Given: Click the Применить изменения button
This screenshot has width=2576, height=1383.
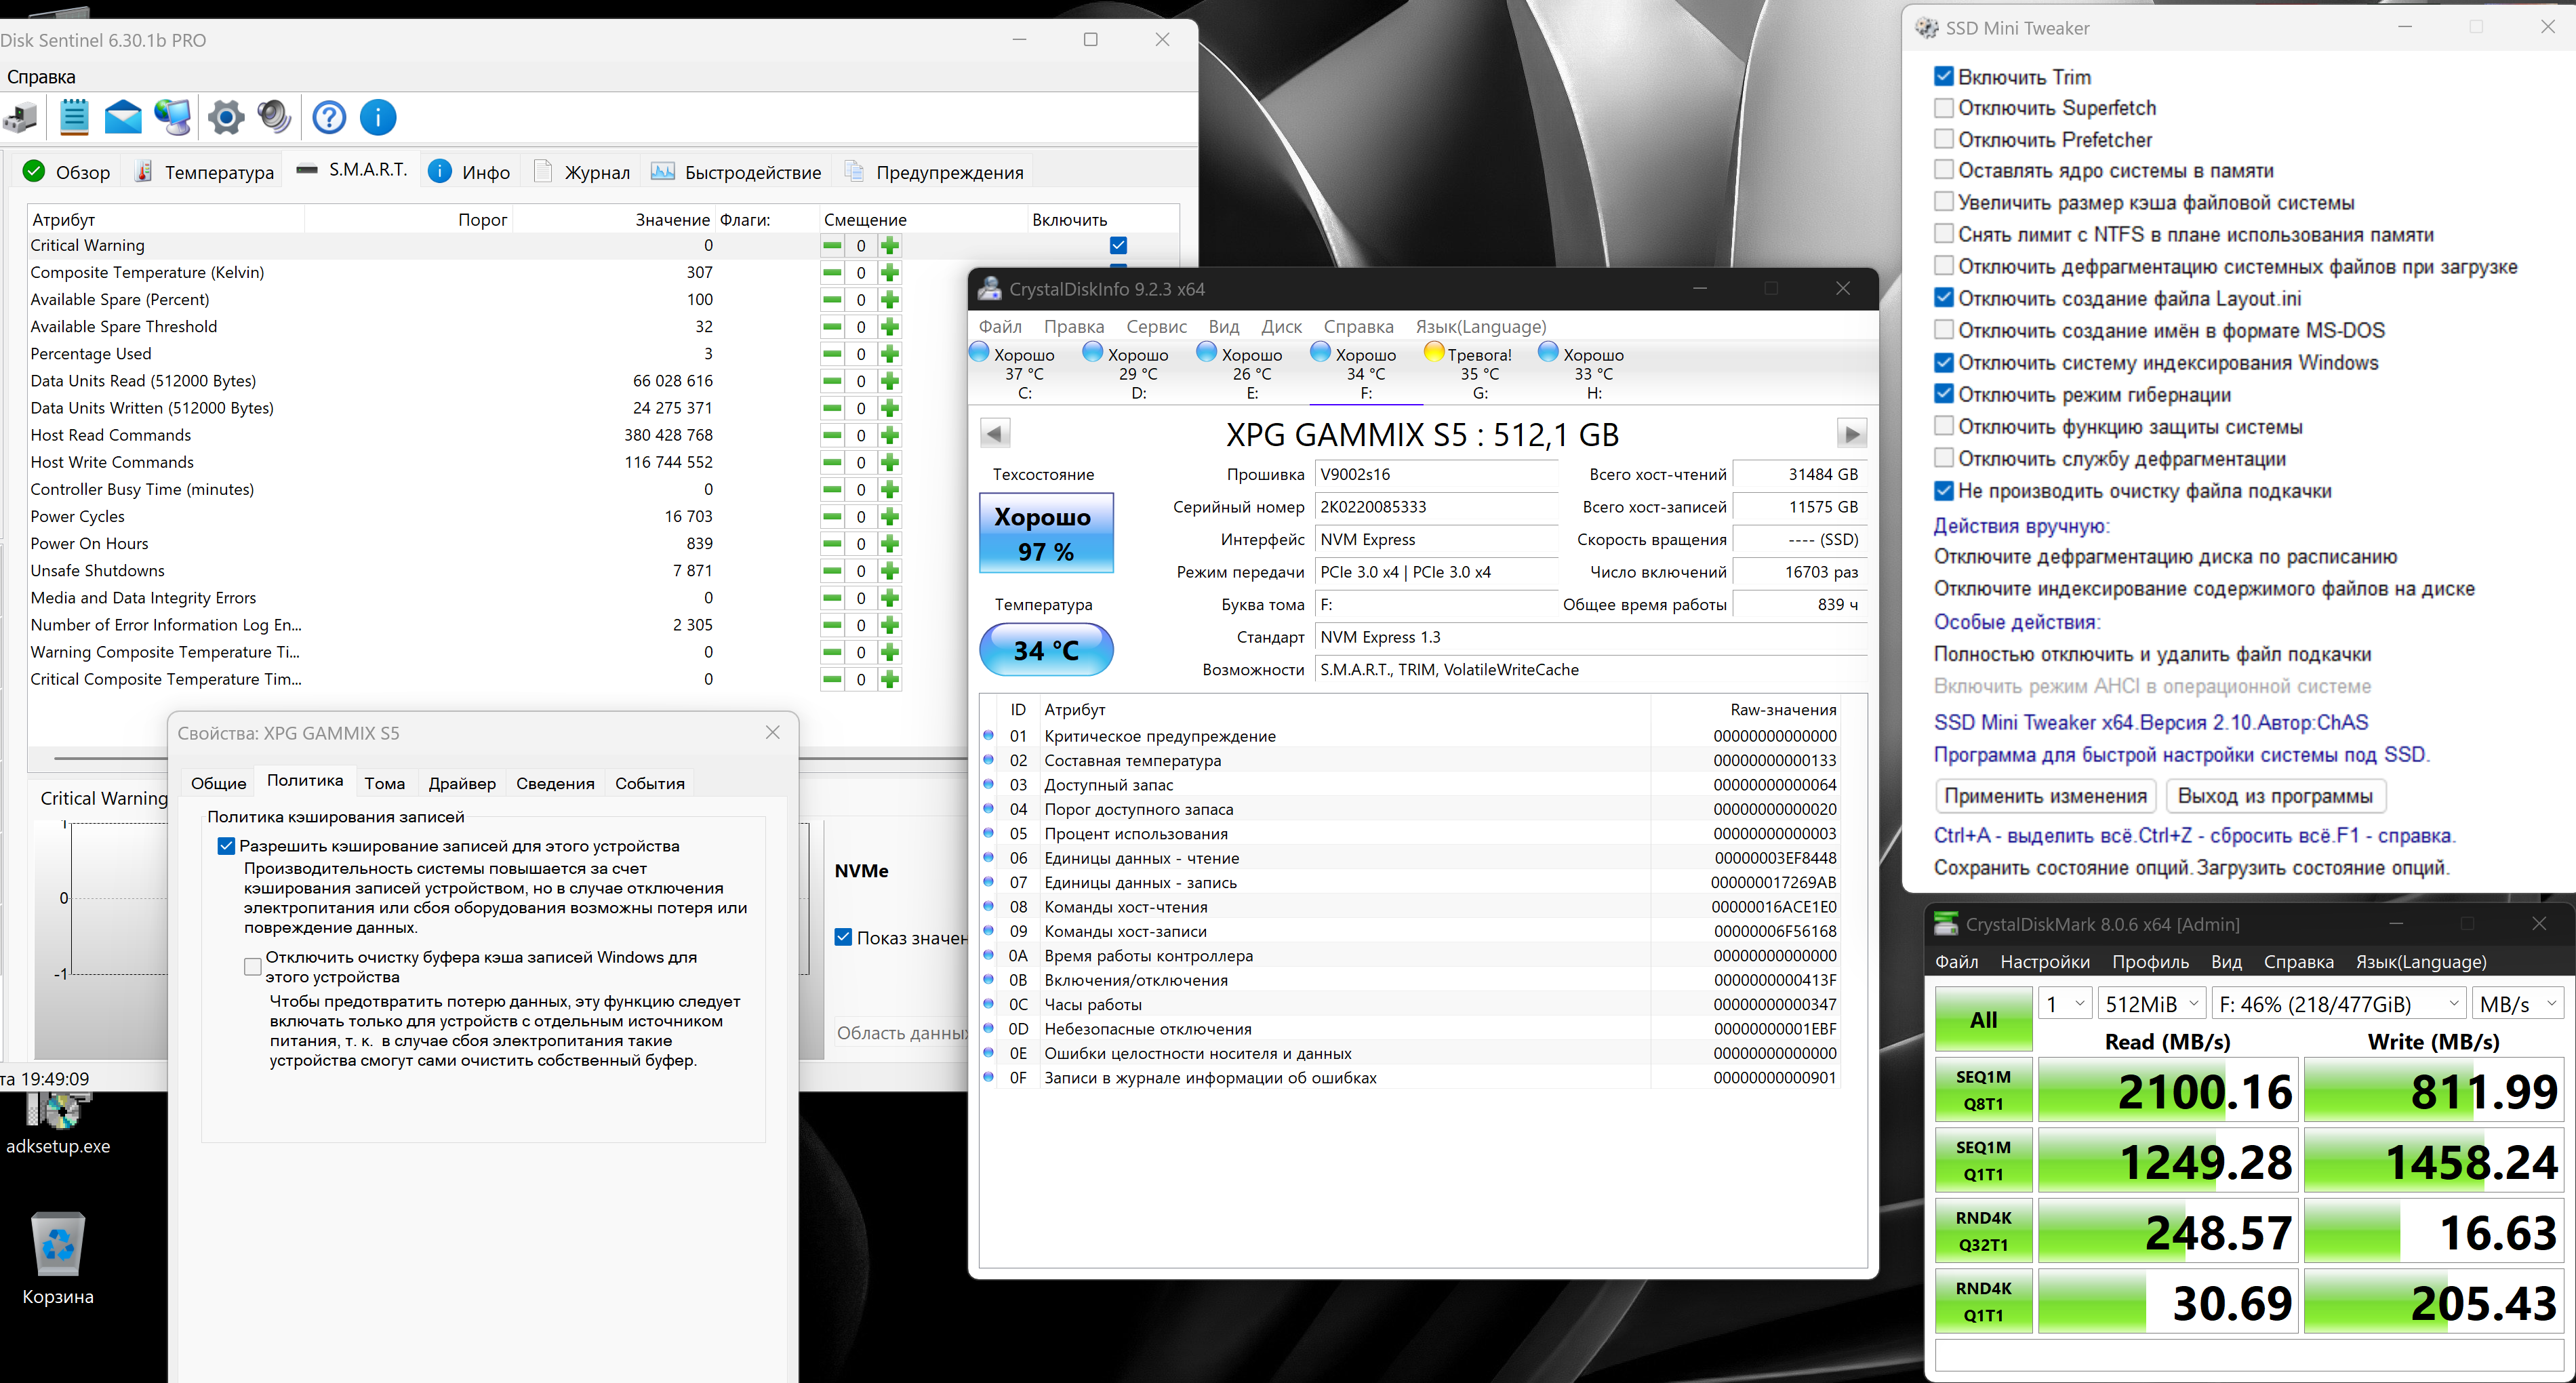Looking at the screenshot, I should (2045, 796).
